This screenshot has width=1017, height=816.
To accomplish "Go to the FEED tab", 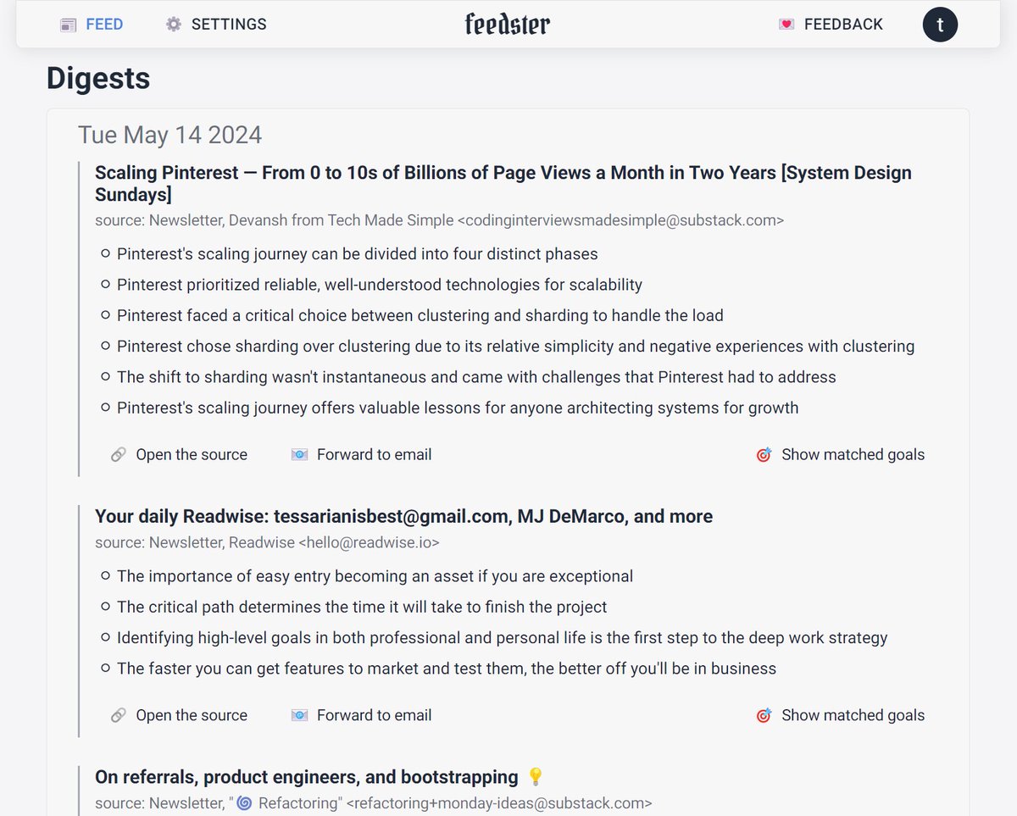I will [92, 25].
